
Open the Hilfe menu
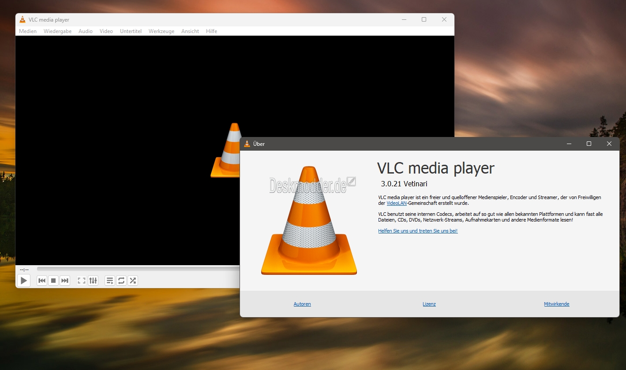[211, 31]
